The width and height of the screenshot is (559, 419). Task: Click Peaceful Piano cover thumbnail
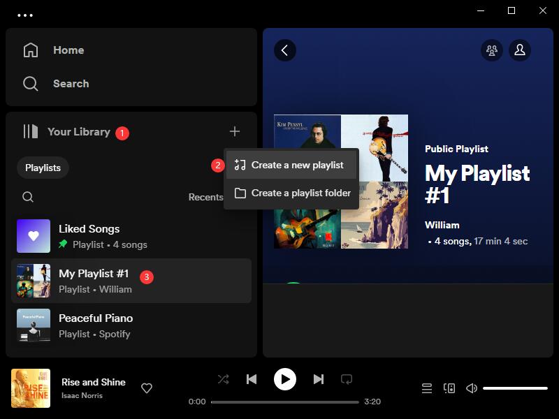point(34,325)
